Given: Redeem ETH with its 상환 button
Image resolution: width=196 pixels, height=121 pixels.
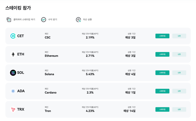Looking at the screenshot, I should 179,54.
